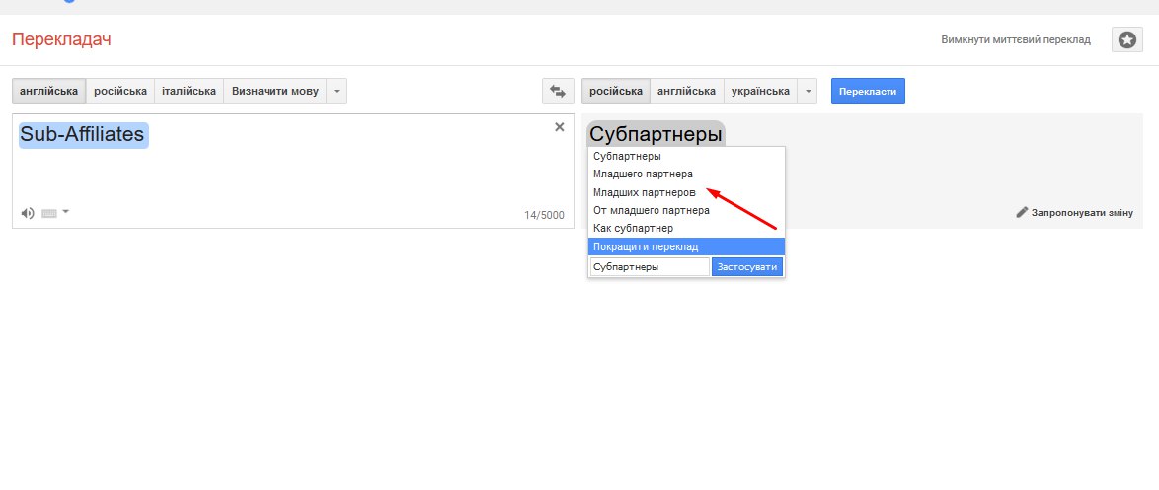Choose Субпартнеры from the alternatives list
This screenshot has width=1159, height=490.
(686, 157)
